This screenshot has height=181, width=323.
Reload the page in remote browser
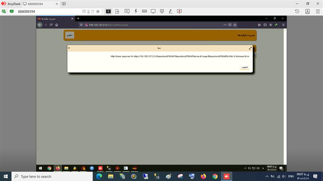[51, 25]
